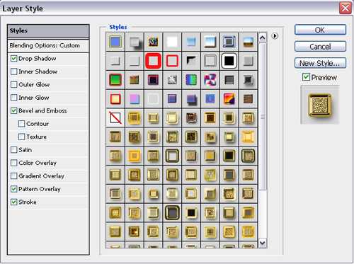354x264 pixels.
Task: Apply the thin red outline style
Action: coord(172,61)
